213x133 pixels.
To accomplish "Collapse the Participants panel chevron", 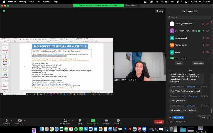I will pyautogui.click(x=170, y=11).
